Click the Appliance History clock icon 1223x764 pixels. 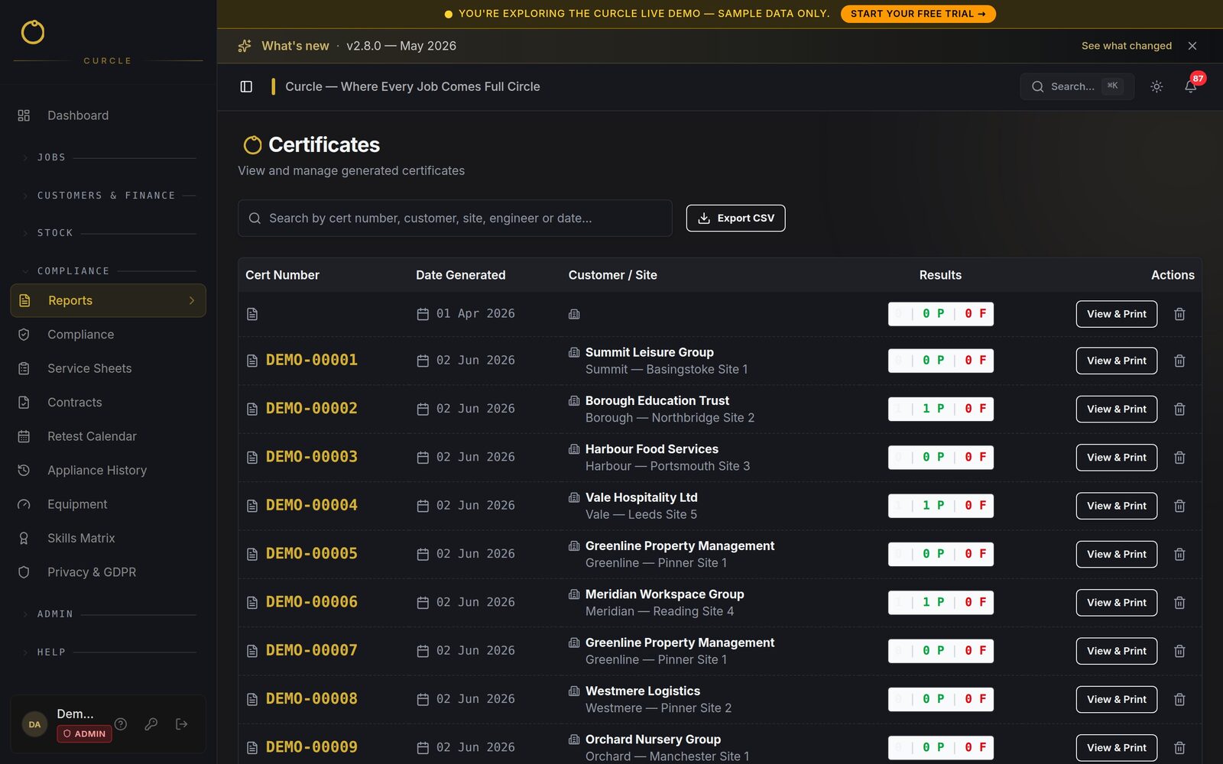pyautogui.click(x=24, y=471)
